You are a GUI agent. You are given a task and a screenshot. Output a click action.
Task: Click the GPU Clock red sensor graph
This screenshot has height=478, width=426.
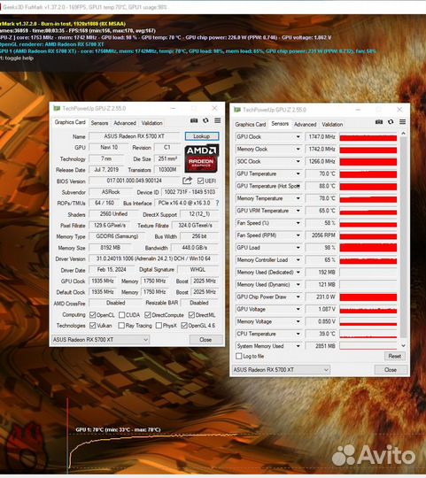tap(368, 137)
